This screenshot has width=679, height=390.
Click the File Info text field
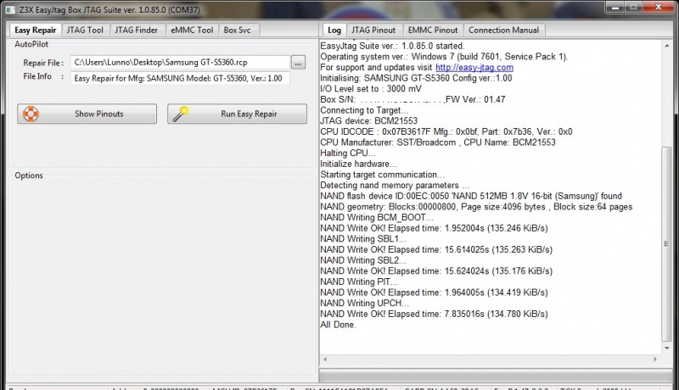point(180,78)
